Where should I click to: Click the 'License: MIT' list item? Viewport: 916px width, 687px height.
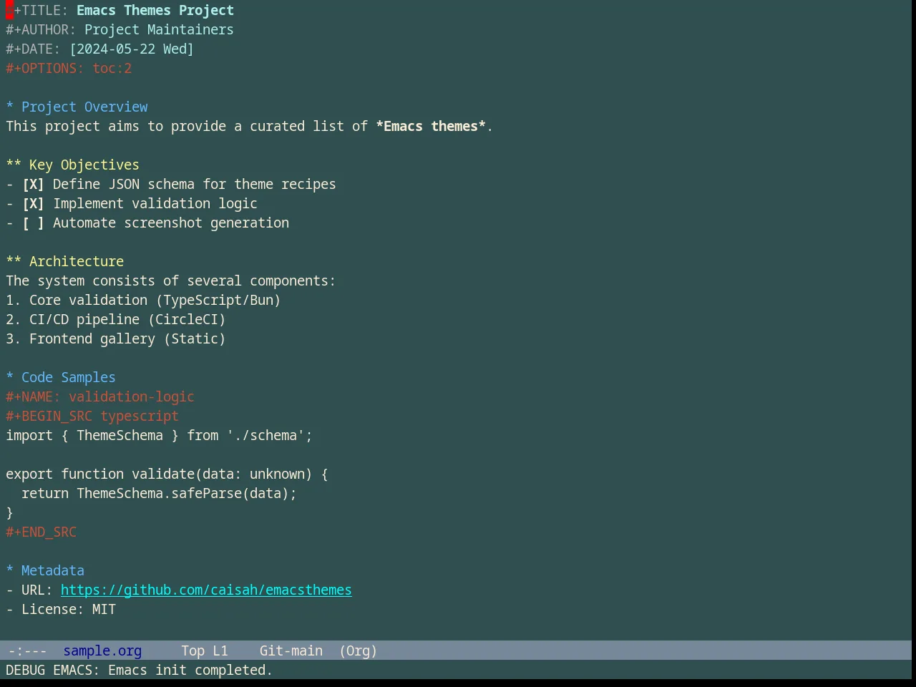pos(69,609)
